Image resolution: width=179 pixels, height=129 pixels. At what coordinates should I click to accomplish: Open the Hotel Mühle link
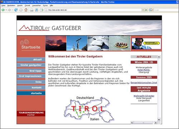click(144, 70)
